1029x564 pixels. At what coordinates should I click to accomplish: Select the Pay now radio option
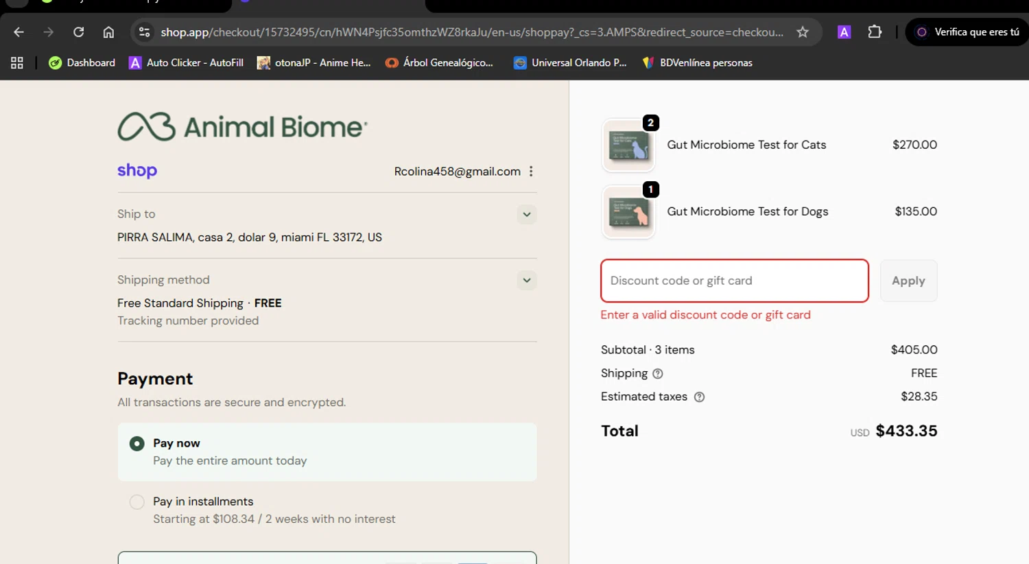coord(137,444)
